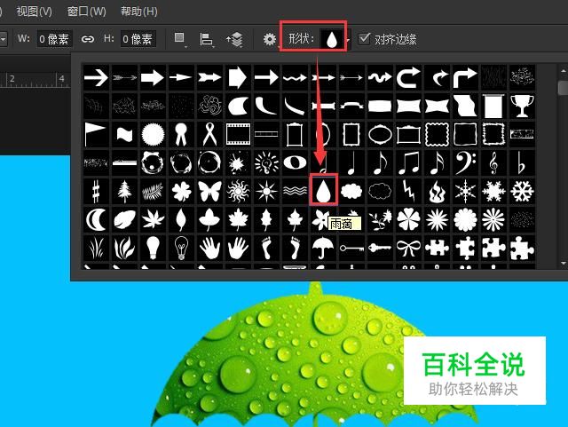Click the shape picker scrollbar thumb
This screenshot has width=568, height=427.
(564, 87)
